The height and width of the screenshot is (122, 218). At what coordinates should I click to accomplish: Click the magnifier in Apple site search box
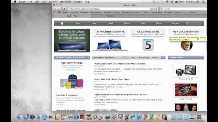coord(187,23)
